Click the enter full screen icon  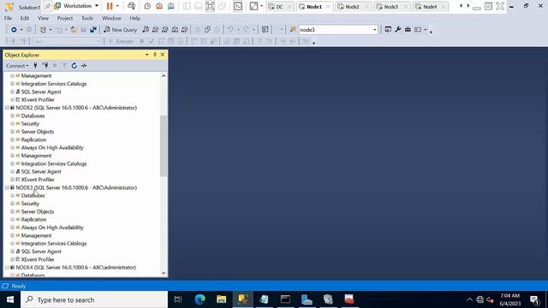tap(210, 6)
